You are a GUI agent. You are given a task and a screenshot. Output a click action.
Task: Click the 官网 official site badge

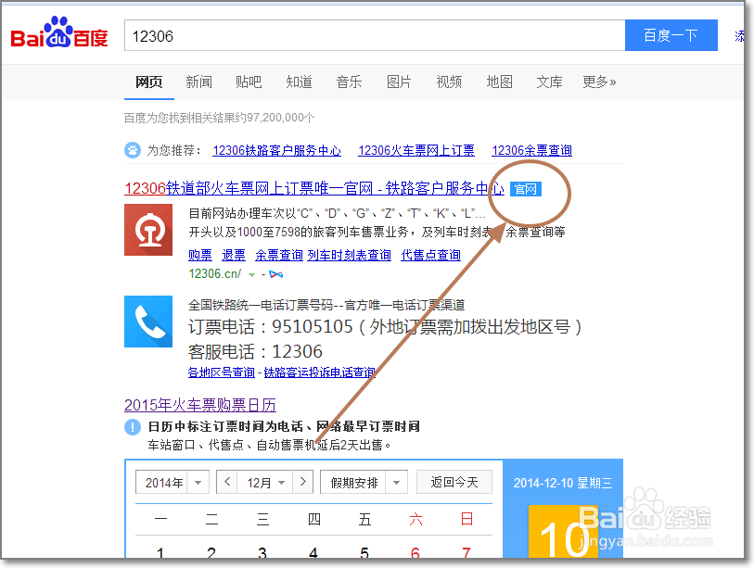pyautogui.click(x=525, y=188)
